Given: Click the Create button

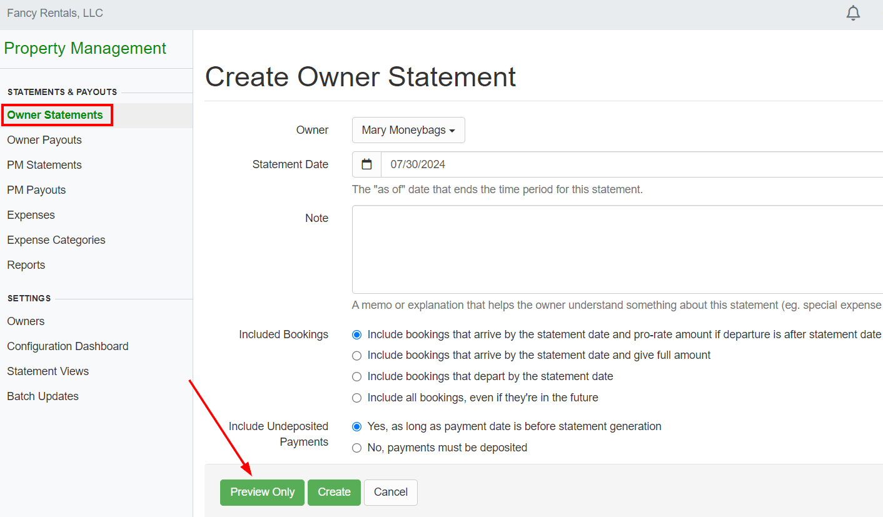Looking at the screenshot, I should pos(334,492).
